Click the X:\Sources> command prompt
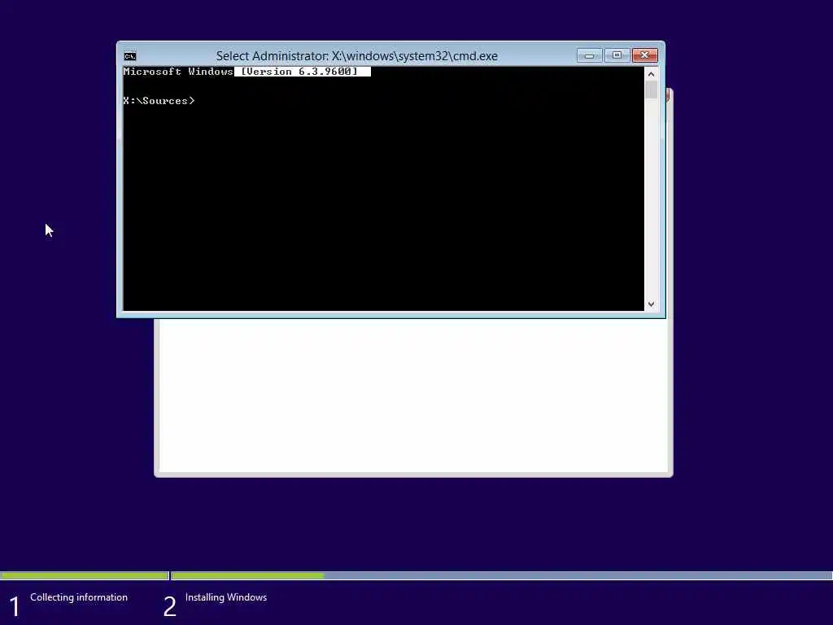 click(x=159, y=100)
